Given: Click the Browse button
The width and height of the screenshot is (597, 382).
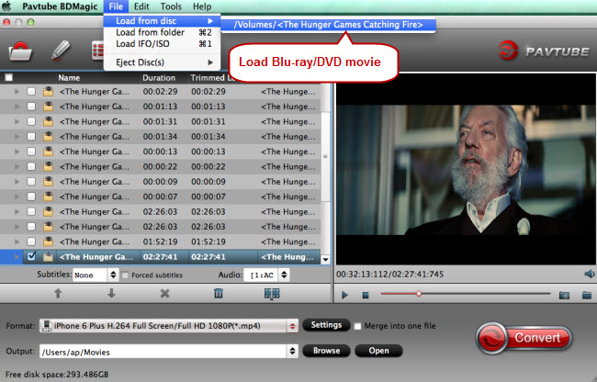Looking at the screenshot, I should tap(326, 351).
